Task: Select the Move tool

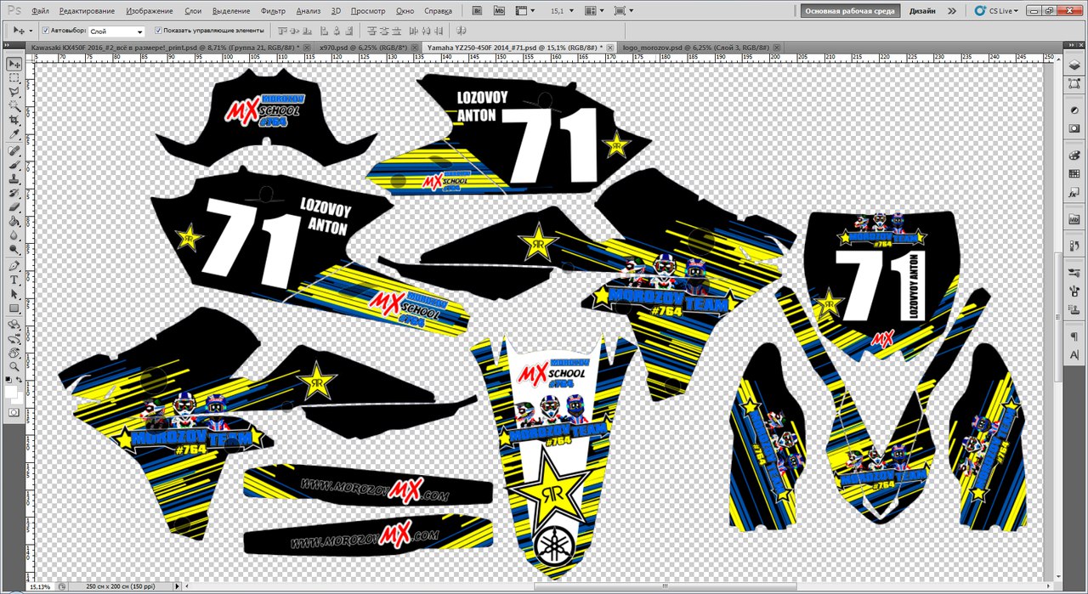Action: pyautogui.click(x=14, y=64)
